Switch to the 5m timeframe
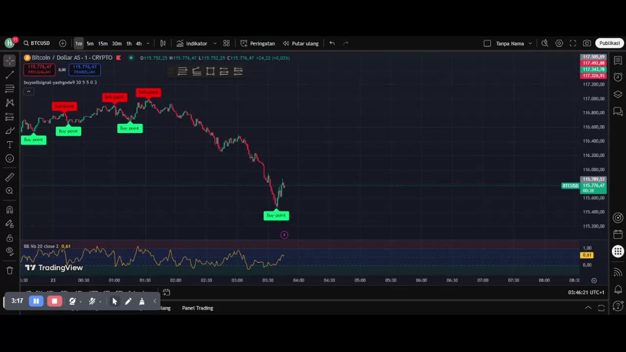 (x=90, y=44)
